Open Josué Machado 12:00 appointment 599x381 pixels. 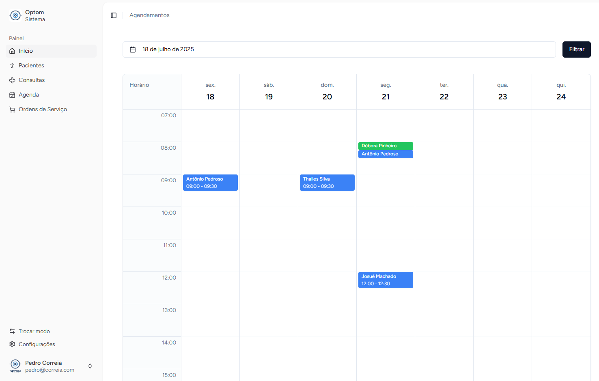[x=385, y=280]
